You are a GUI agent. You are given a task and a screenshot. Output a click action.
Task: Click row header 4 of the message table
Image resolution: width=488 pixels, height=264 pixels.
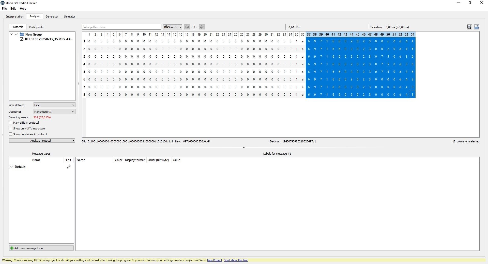(84, 64)
